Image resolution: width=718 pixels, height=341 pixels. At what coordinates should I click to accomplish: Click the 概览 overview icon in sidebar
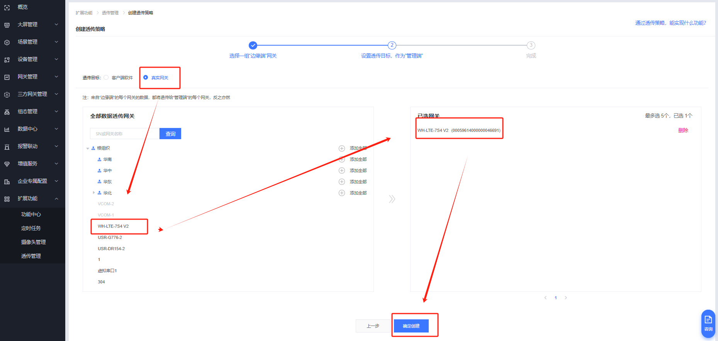pyautogui.click(x=7, y=7)
